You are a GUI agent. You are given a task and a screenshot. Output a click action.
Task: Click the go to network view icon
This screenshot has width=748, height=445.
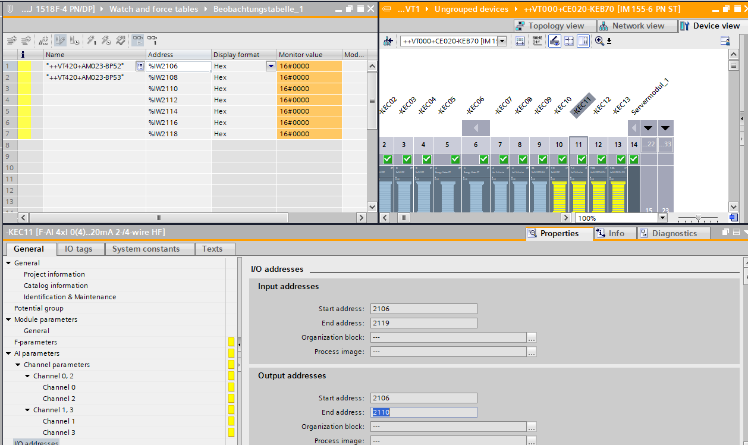coord(388,41)
